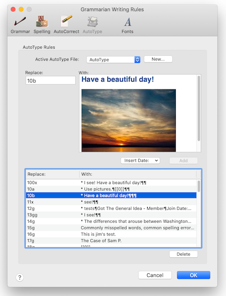Screen dimensions: 226x296
Task: Open the Fonts pane
Action: [x=128, y=25]
